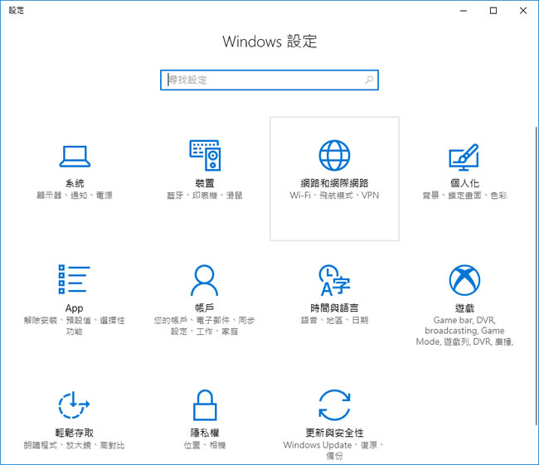The height and width of the screenshot is (465, 539).
Task: Open the 網路和網際網路 globe icon
Action: 334,155
